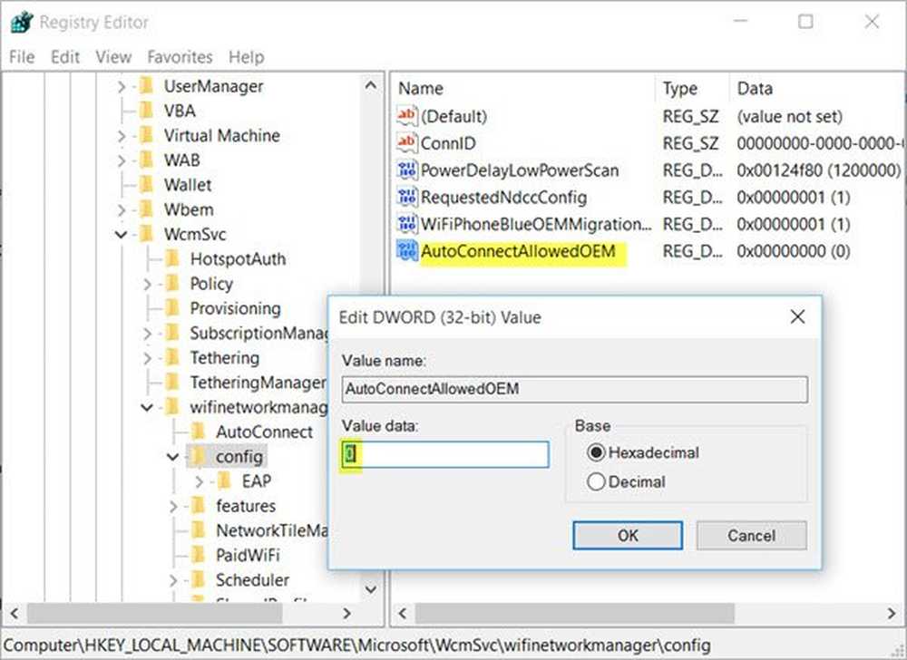Expand the Virtual Machine key

121,136
